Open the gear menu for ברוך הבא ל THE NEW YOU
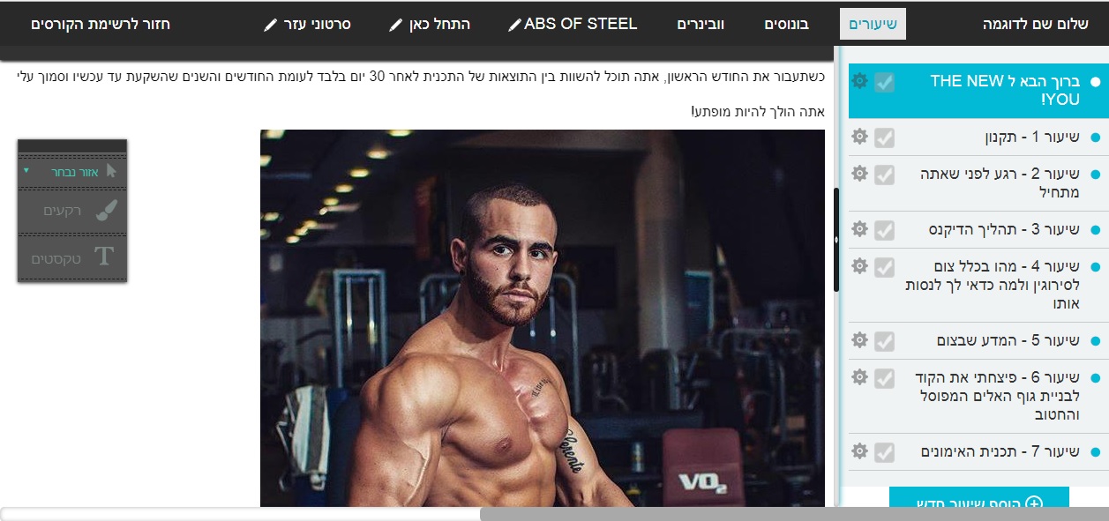This screenshot has width=1109, height=521. coord(859,81)
